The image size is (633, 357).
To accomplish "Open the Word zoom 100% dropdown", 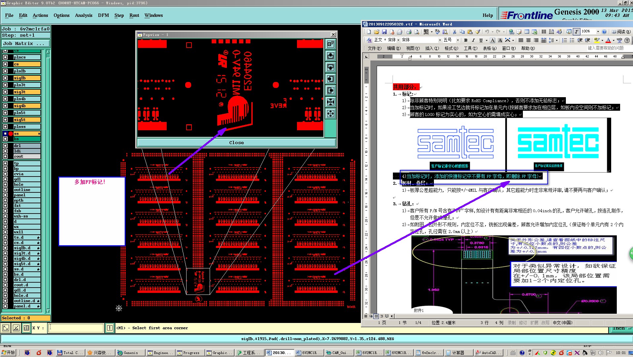I will tap(598, 32).
